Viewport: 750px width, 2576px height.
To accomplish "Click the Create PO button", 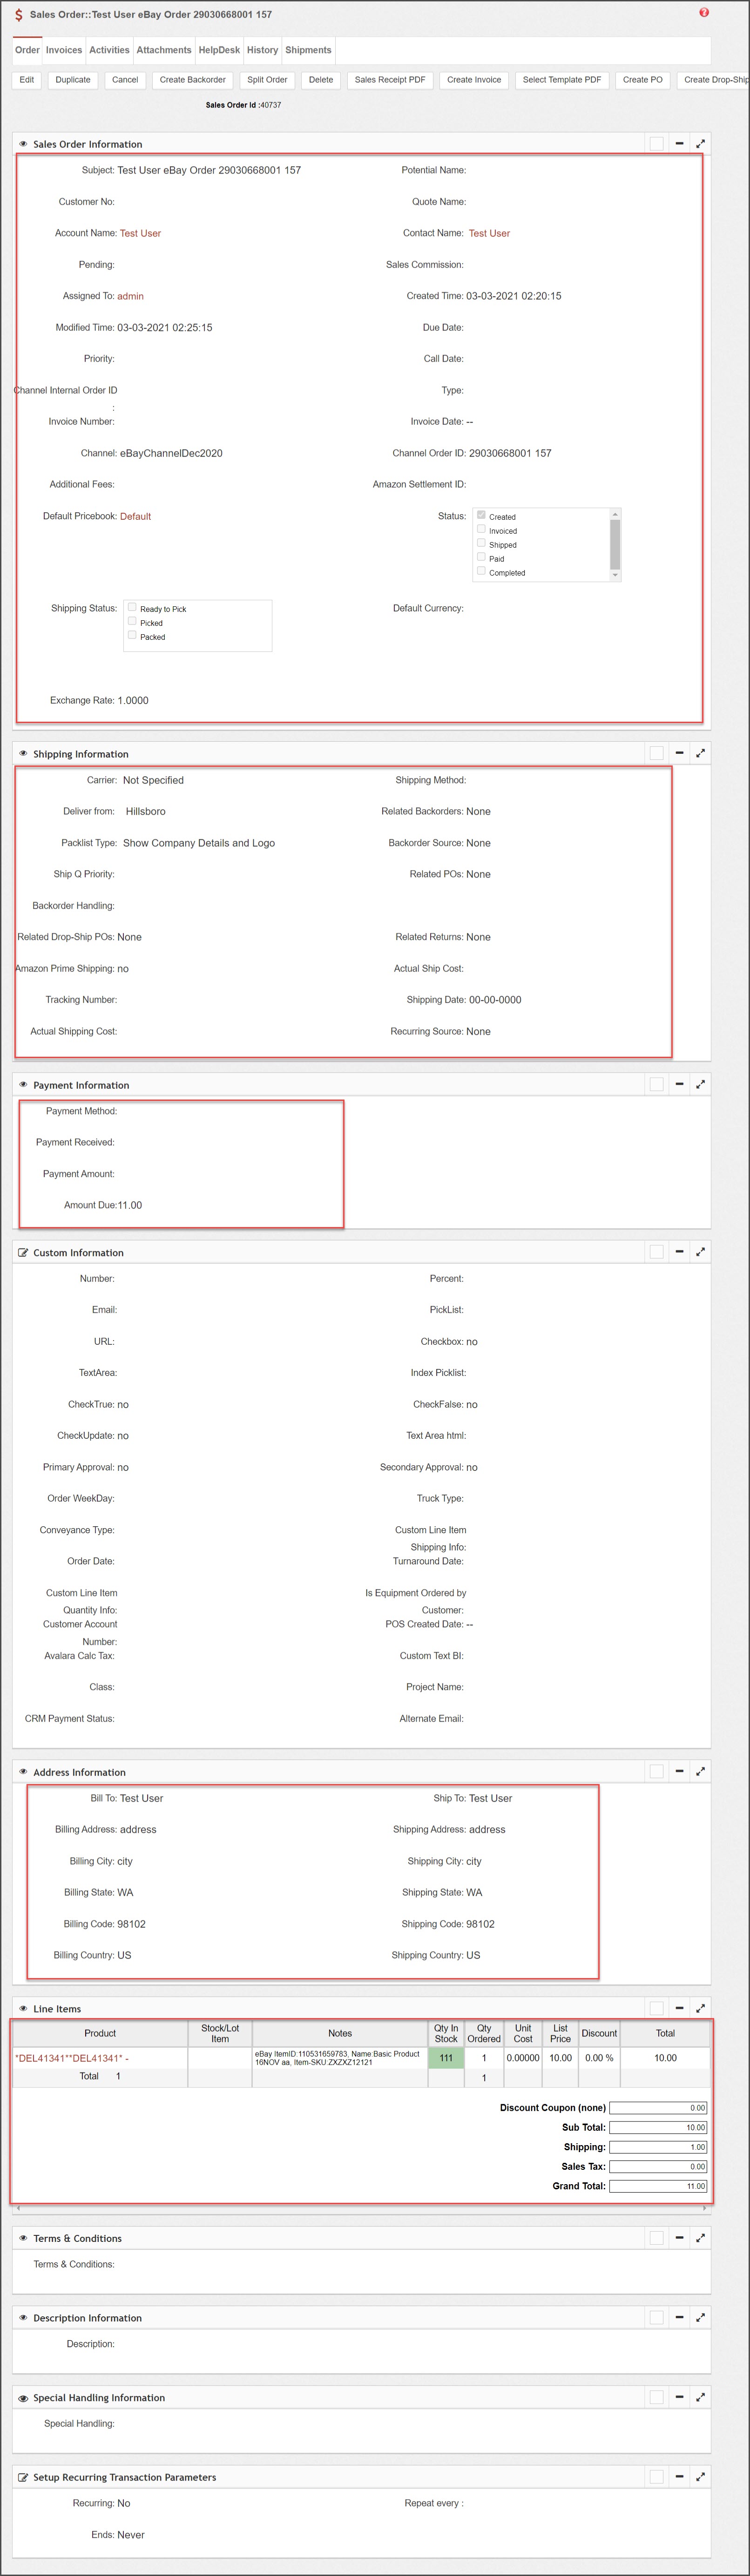I will (x=643, y=80).
